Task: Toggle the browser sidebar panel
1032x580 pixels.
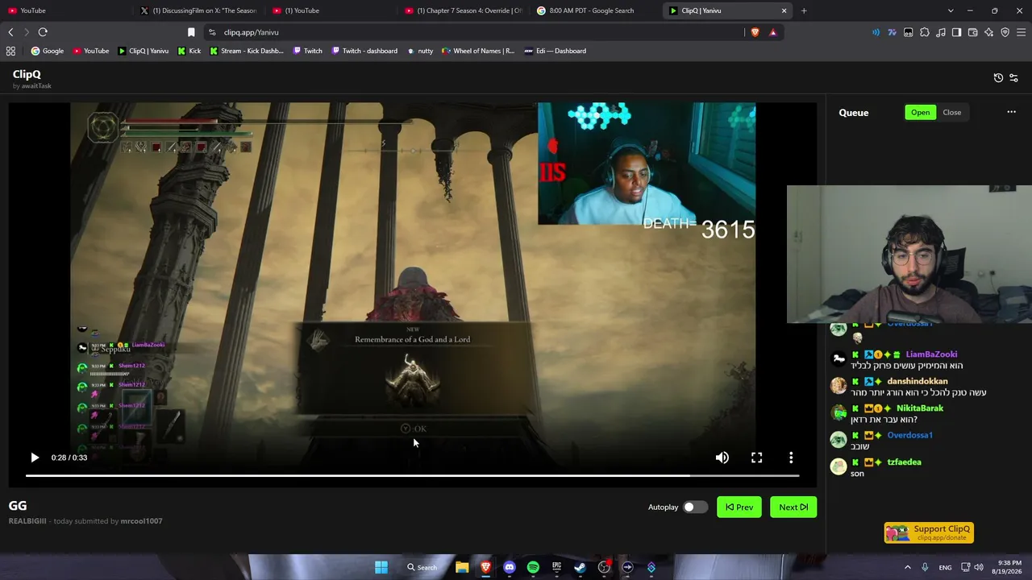Action: point(956,32)
